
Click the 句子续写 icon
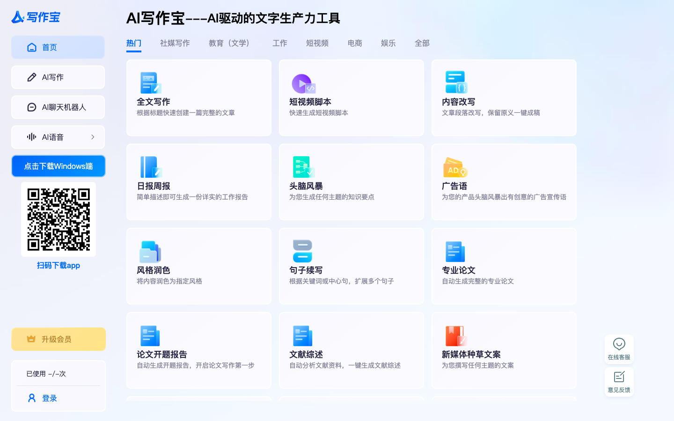click(302, 251)
